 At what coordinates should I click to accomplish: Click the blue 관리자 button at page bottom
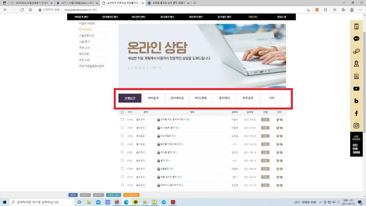73,195
